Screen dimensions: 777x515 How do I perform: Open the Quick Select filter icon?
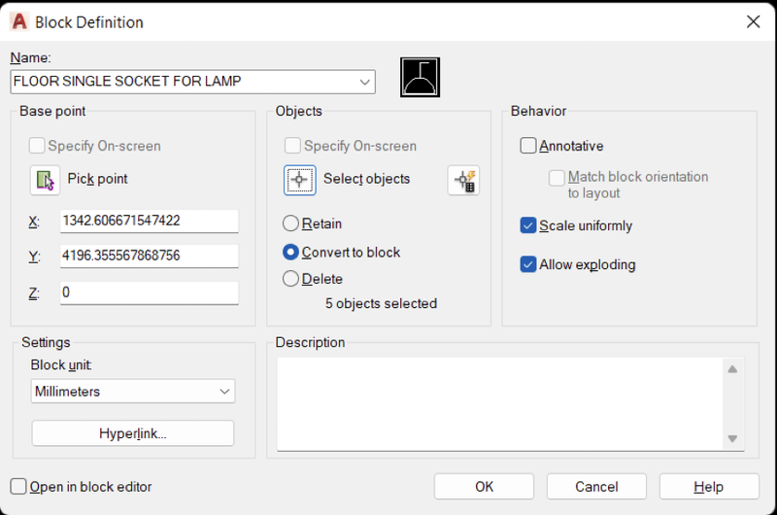coord(464,181)
